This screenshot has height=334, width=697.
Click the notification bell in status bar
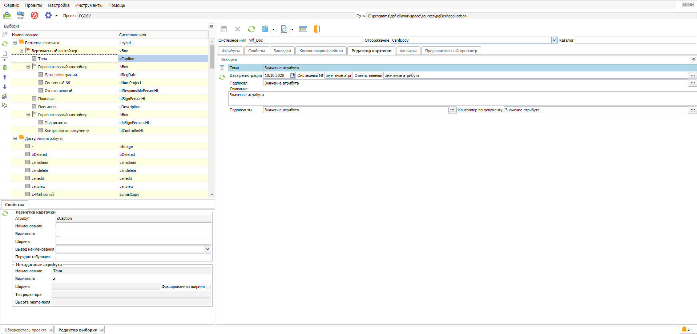pos(684,329)
